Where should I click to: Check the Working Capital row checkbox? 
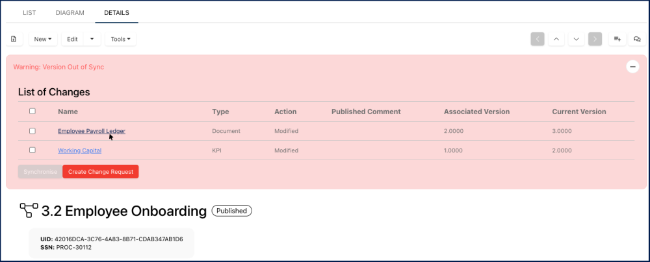pos(32,150)
